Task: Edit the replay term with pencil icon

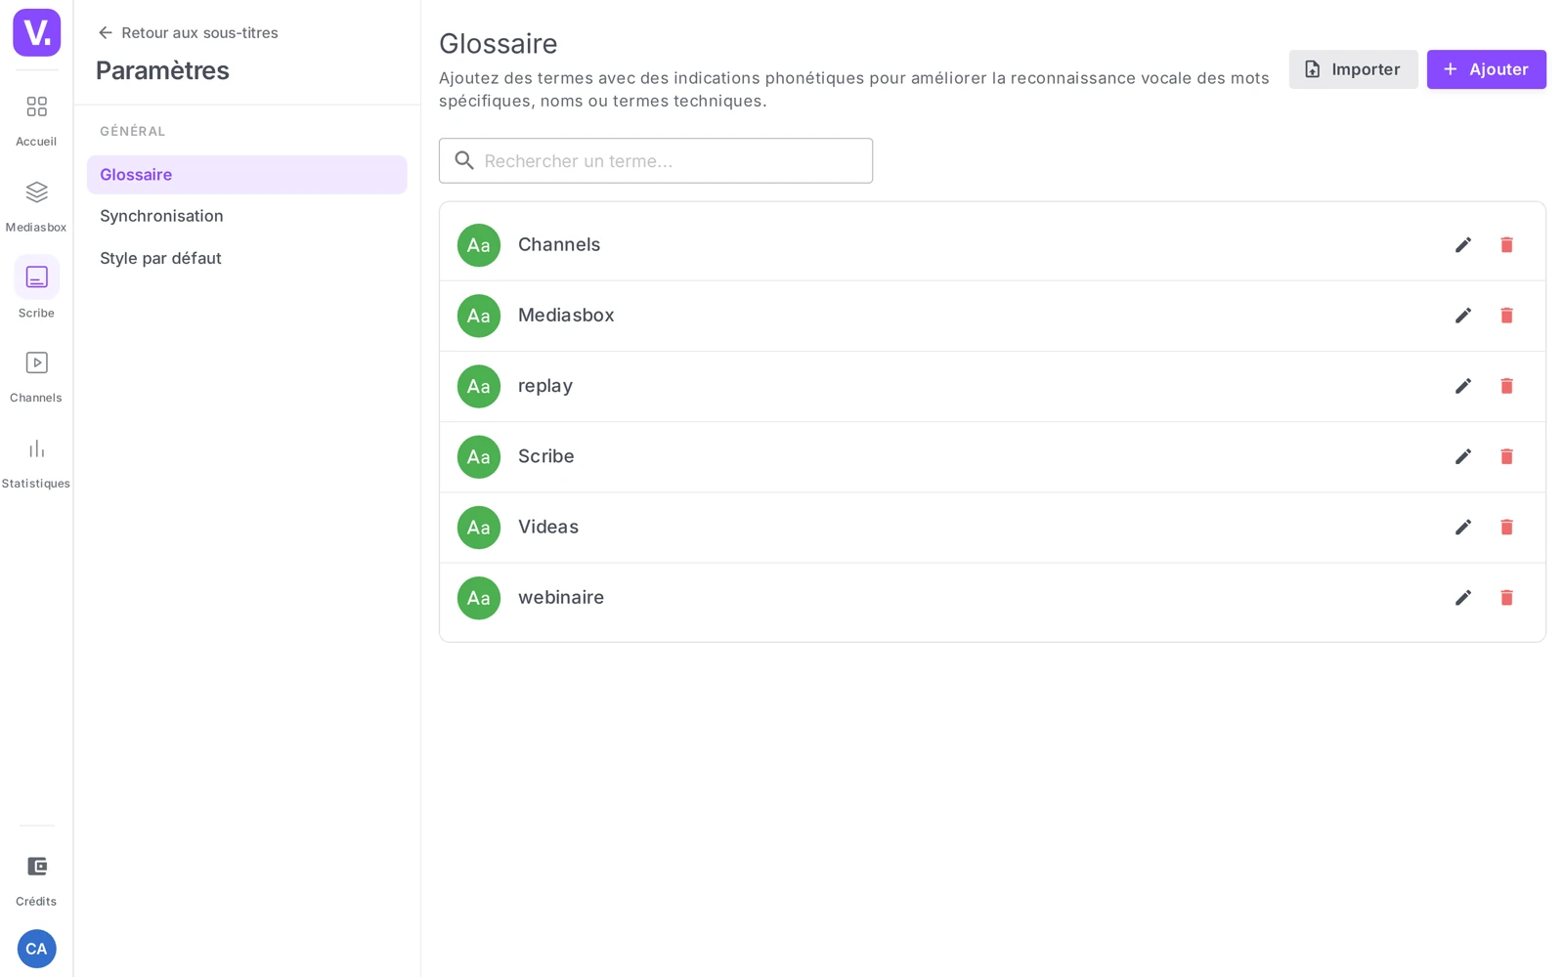Action: [x=1463, y=386]
